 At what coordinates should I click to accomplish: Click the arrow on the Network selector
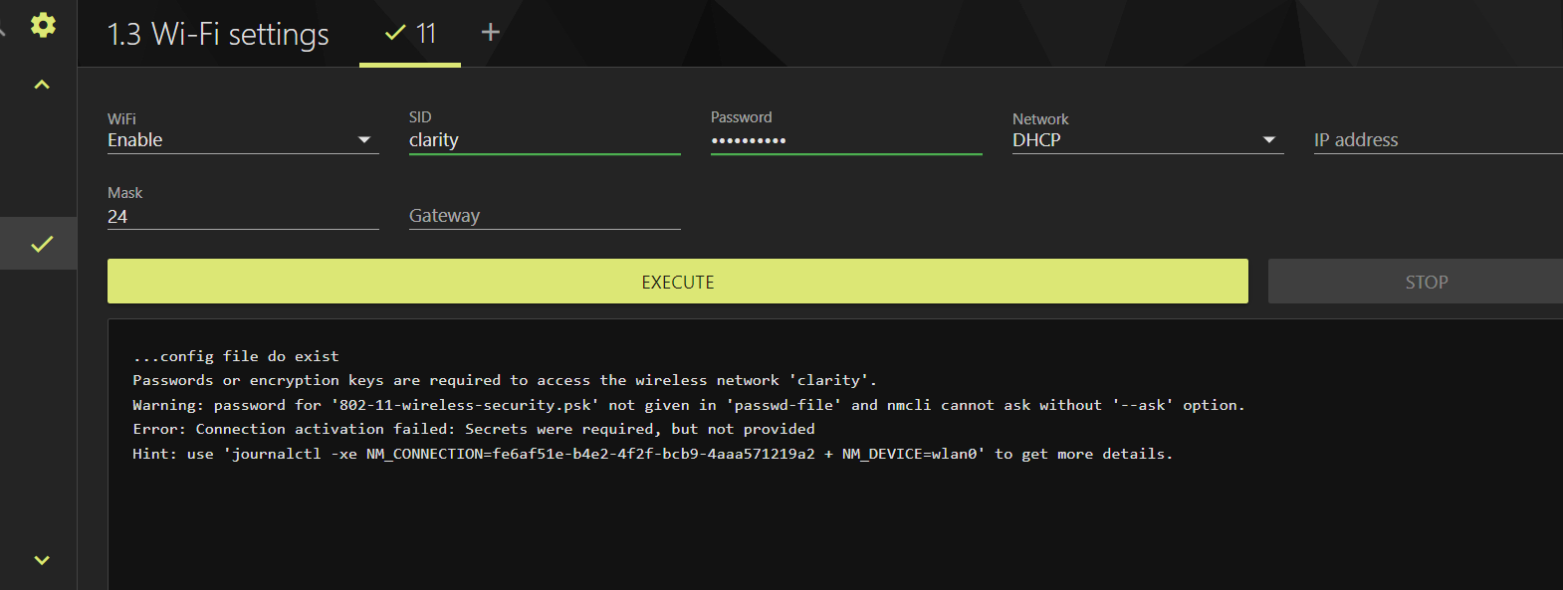click(1269, 140)
